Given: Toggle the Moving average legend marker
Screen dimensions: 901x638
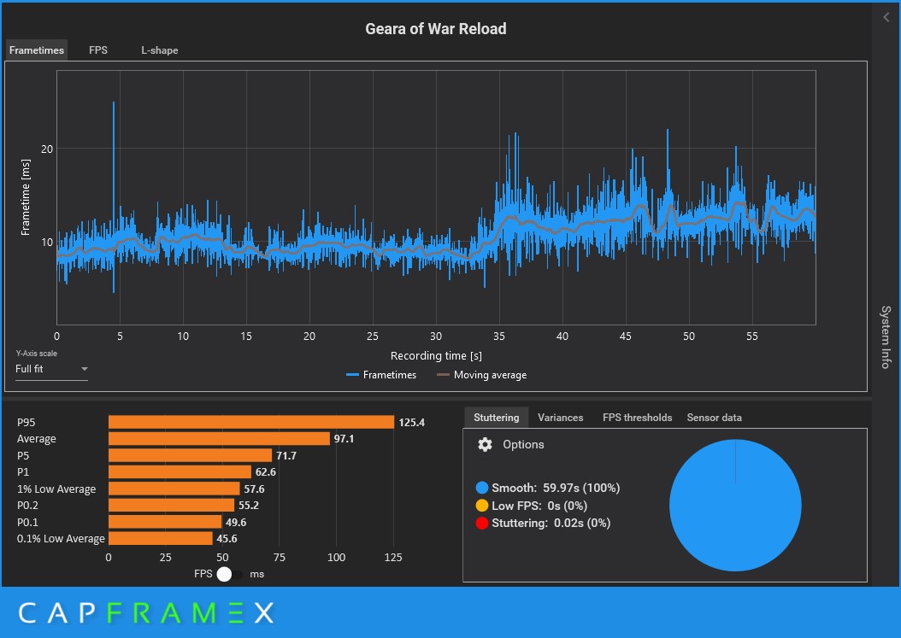Looking at the screenshot, I should [x=443, y=375].
